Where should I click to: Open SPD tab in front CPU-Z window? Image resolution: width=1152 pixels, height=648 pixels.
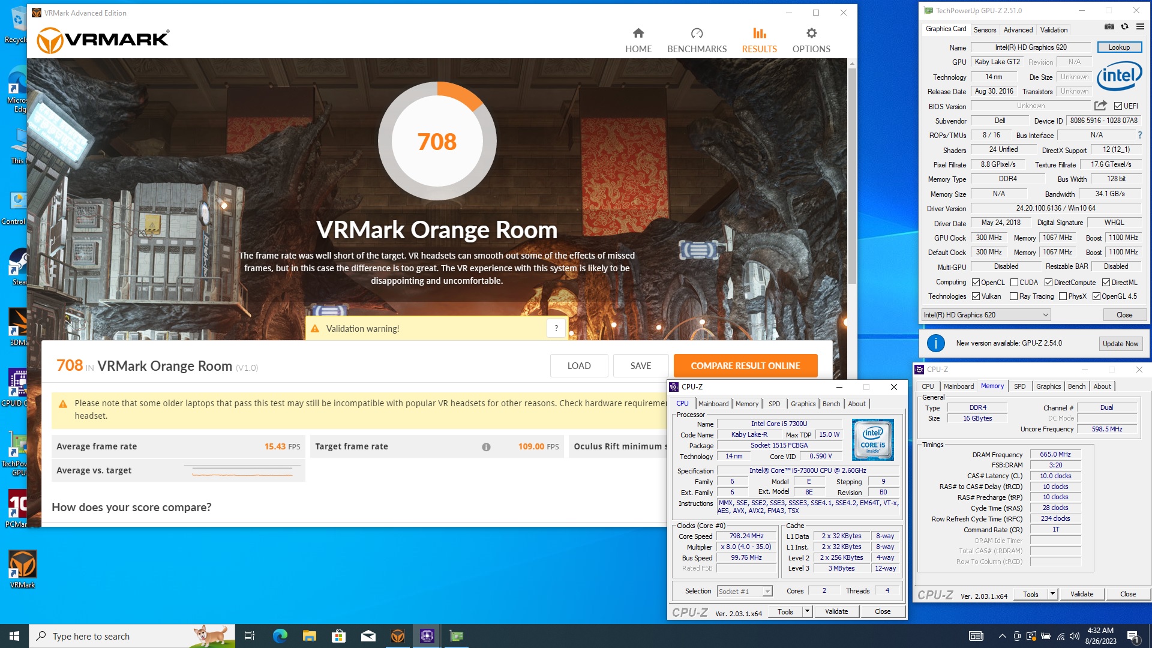[x=774, y=404]
